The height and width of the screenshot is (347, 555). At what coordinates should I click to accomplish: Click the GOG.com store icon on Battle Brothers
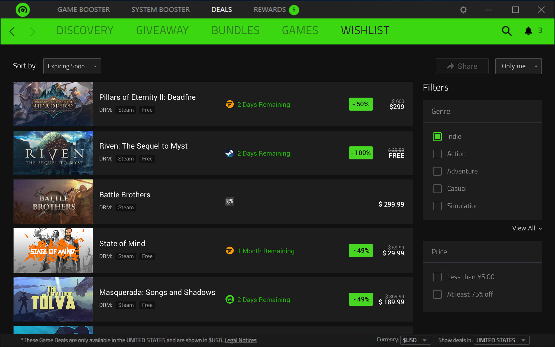230,201
